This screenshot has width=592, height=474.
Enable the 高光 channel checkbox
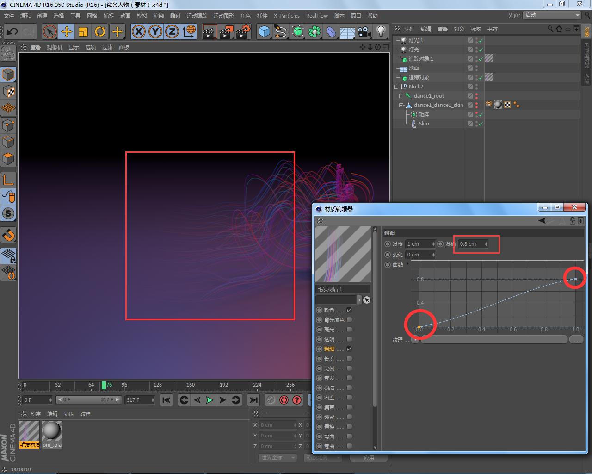pos(349,330)
